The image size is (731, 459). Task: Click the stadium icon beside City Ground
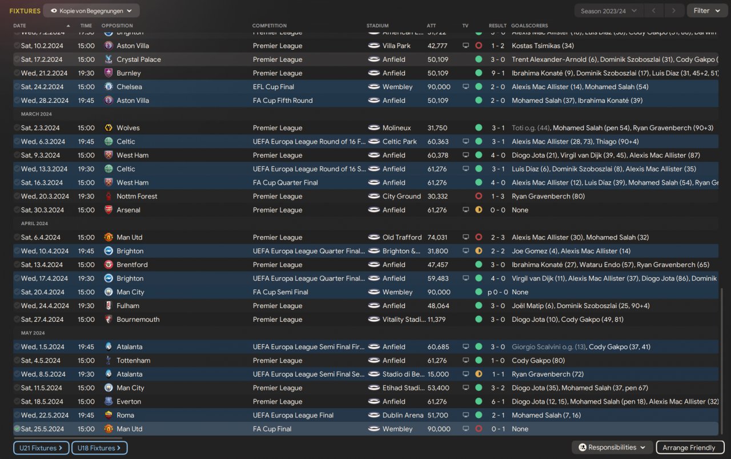point(374,197)
